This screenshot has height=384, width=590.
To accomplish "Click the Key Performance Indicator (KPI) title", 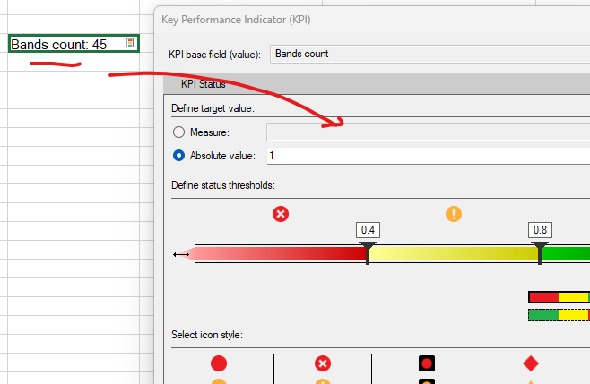I will 236,20.
